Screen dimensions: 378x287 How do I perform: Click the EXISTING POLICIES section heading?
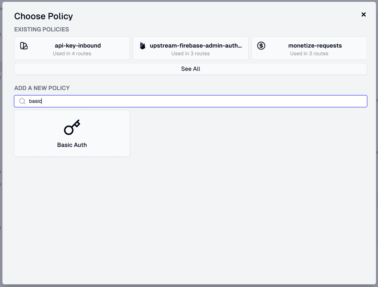41,29
